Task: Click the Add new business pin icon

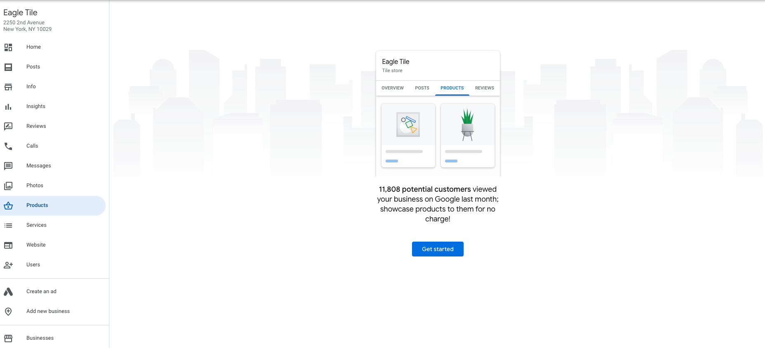Action: (x=8, y=311)
